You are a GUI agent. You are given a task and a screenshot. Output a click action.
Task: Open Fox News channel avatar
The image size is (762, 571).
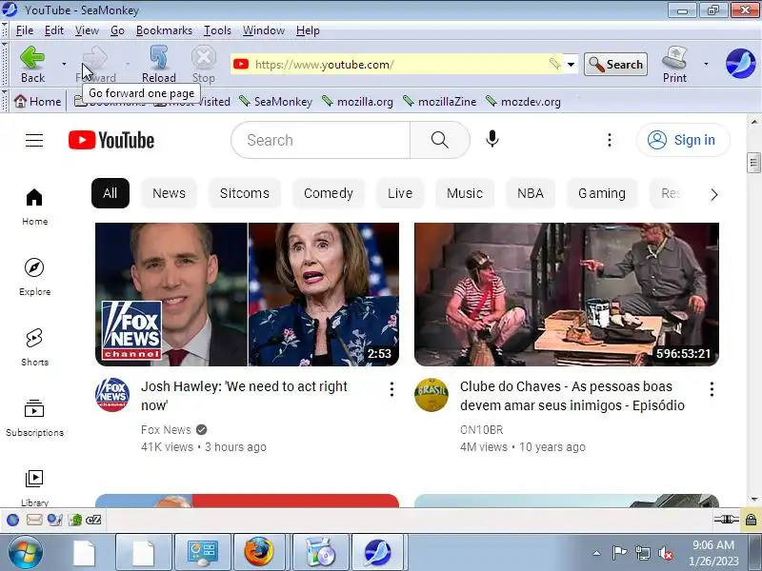click(x=112, y=395)
